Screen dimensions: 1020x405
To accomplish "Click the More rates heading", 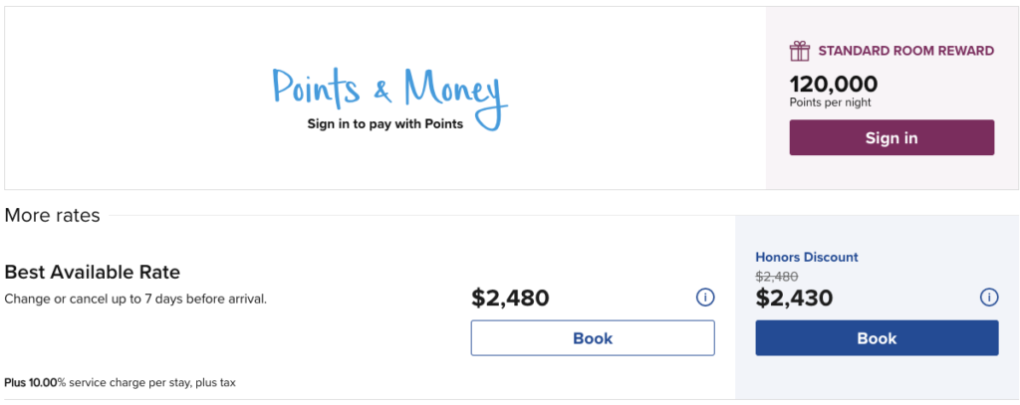I will (x=52, y=216).
